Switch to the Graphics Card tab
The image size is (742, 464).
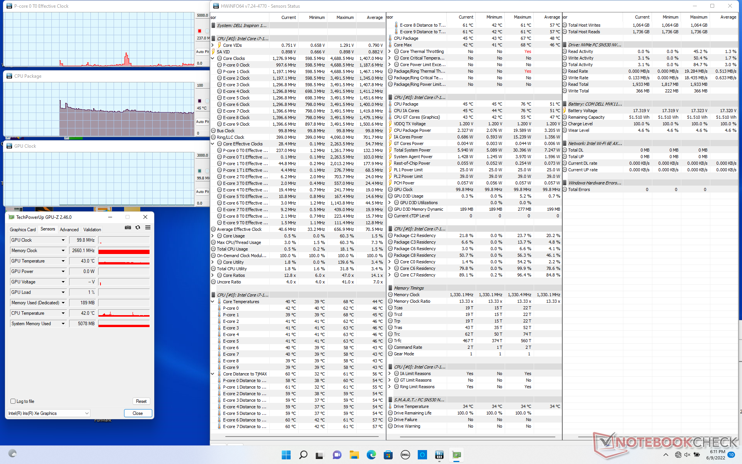point(23,229)
